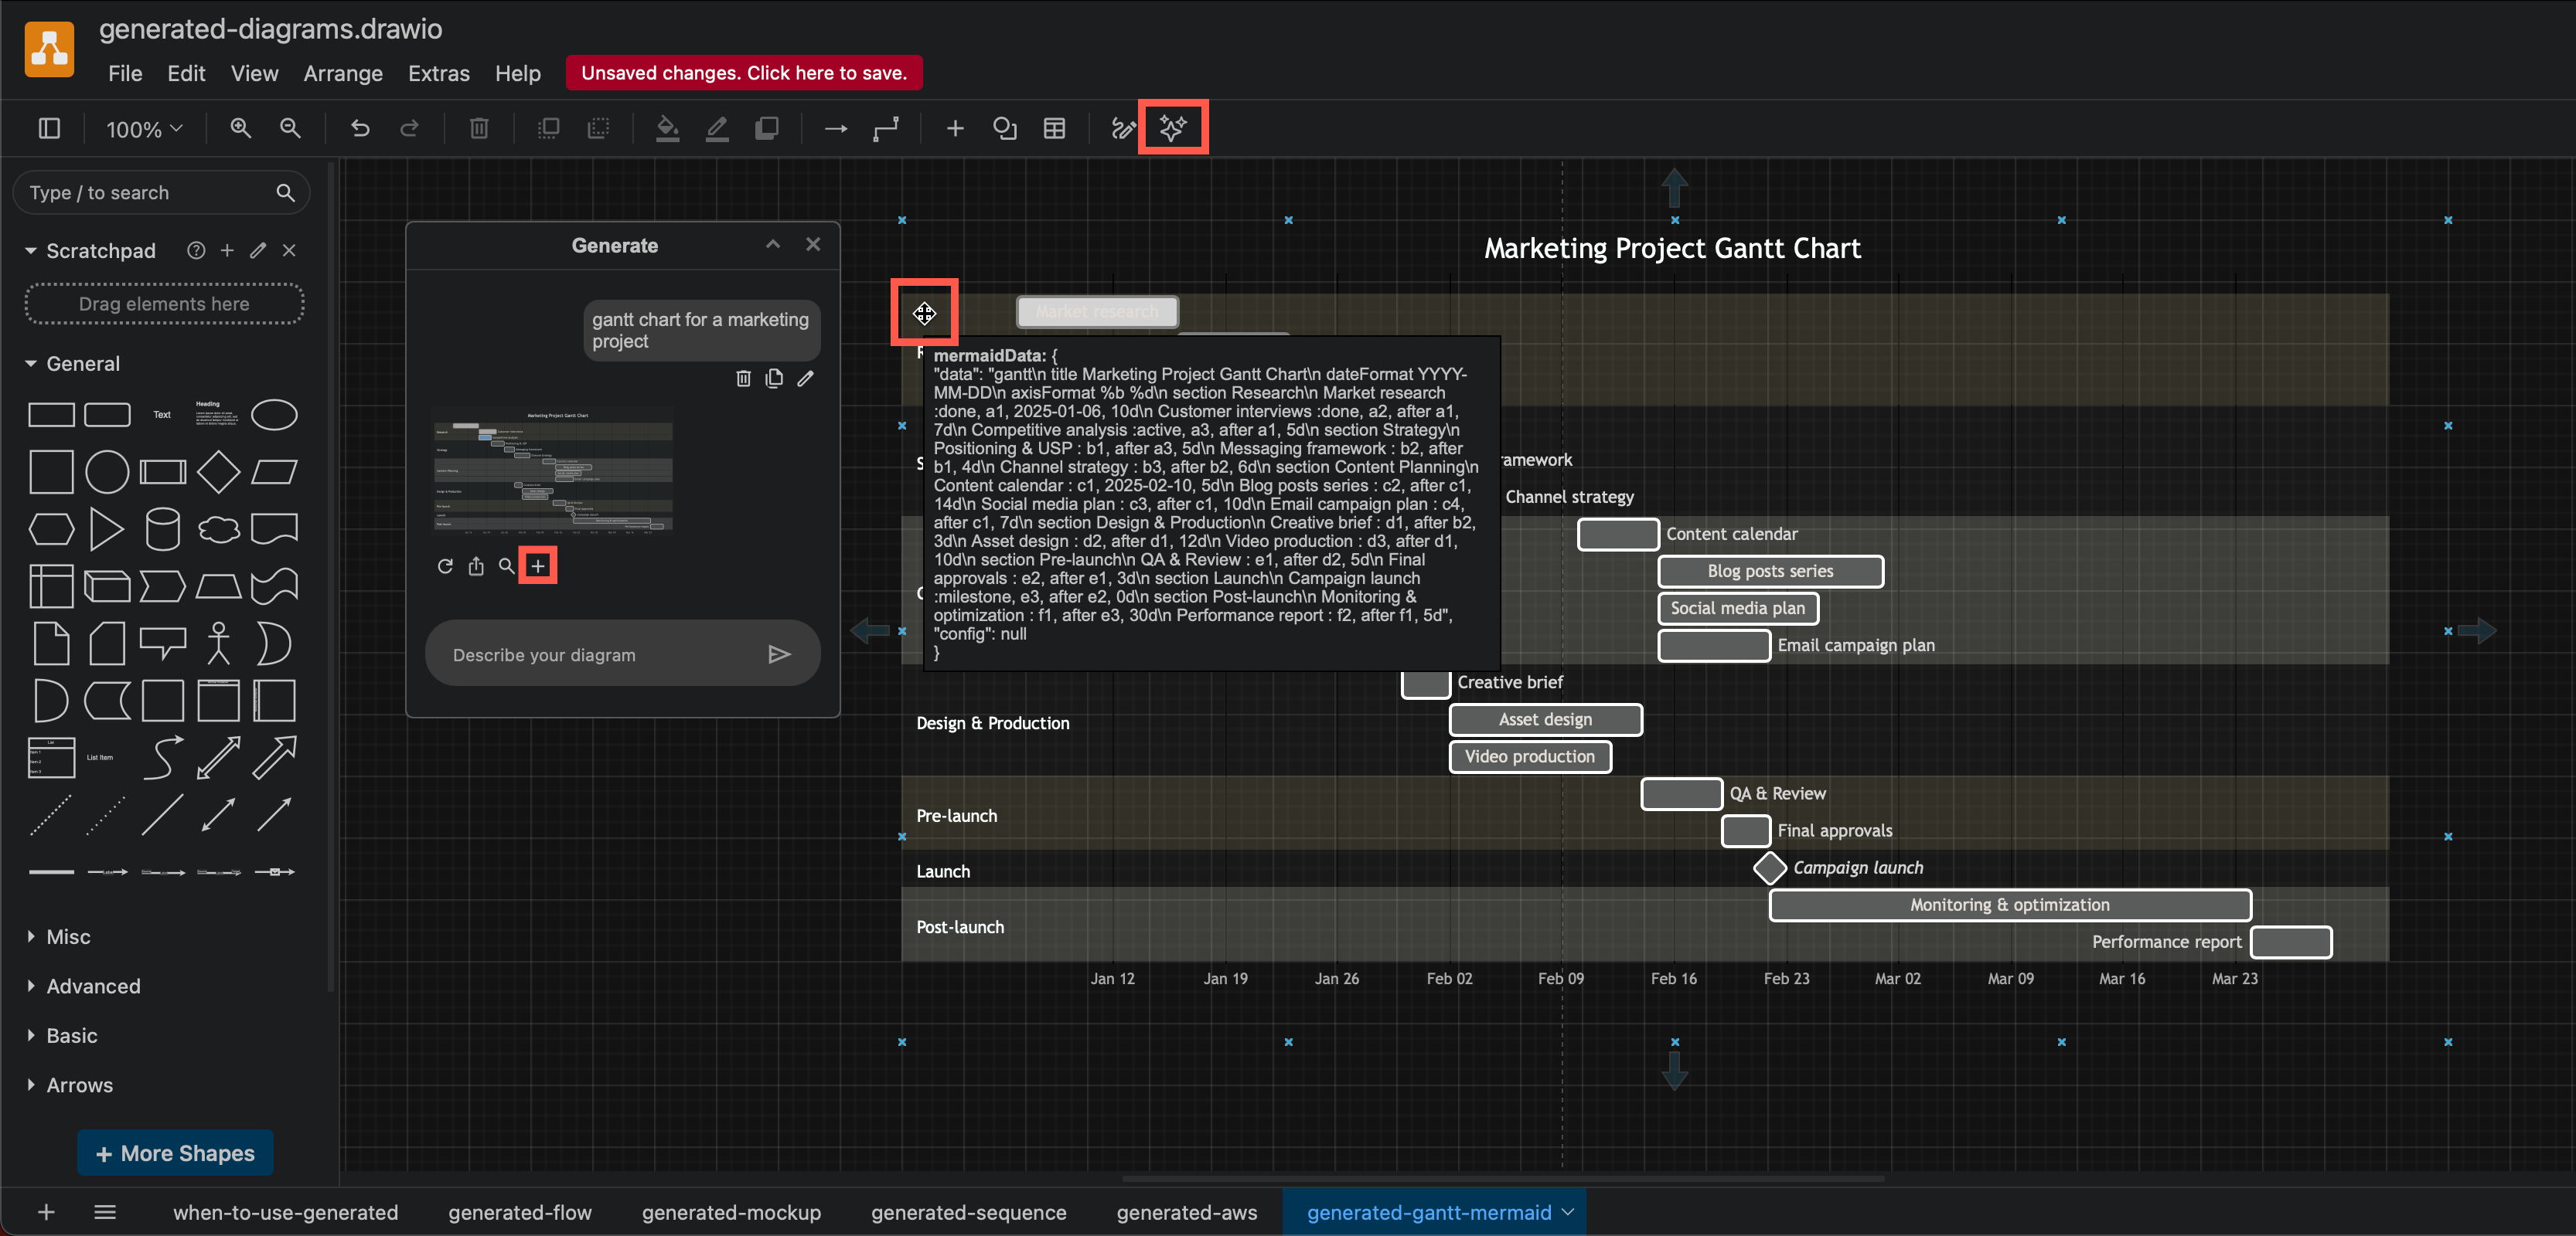Toggle the shadow icon in the toolbar

coord(767,128)
